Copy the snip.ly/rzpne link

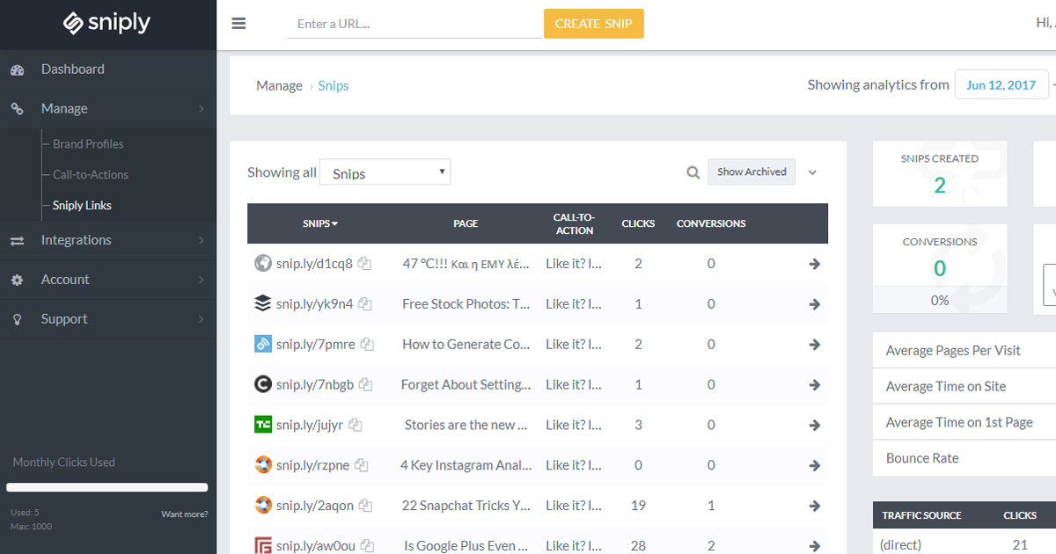pos(361,465)
